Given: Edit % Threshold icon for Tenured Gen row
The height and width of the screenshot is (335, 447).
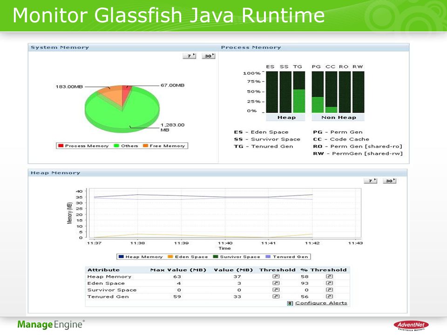Looking at the screenshot, I should point(329,296).
